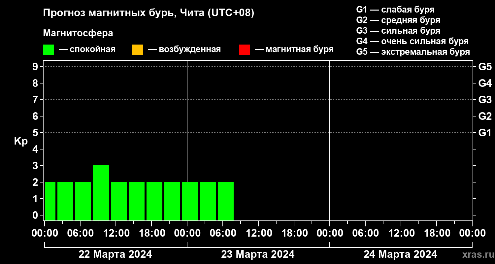
Task: Click the 'G3 — сильная буря' legend line
Action: tap(398, 31)
